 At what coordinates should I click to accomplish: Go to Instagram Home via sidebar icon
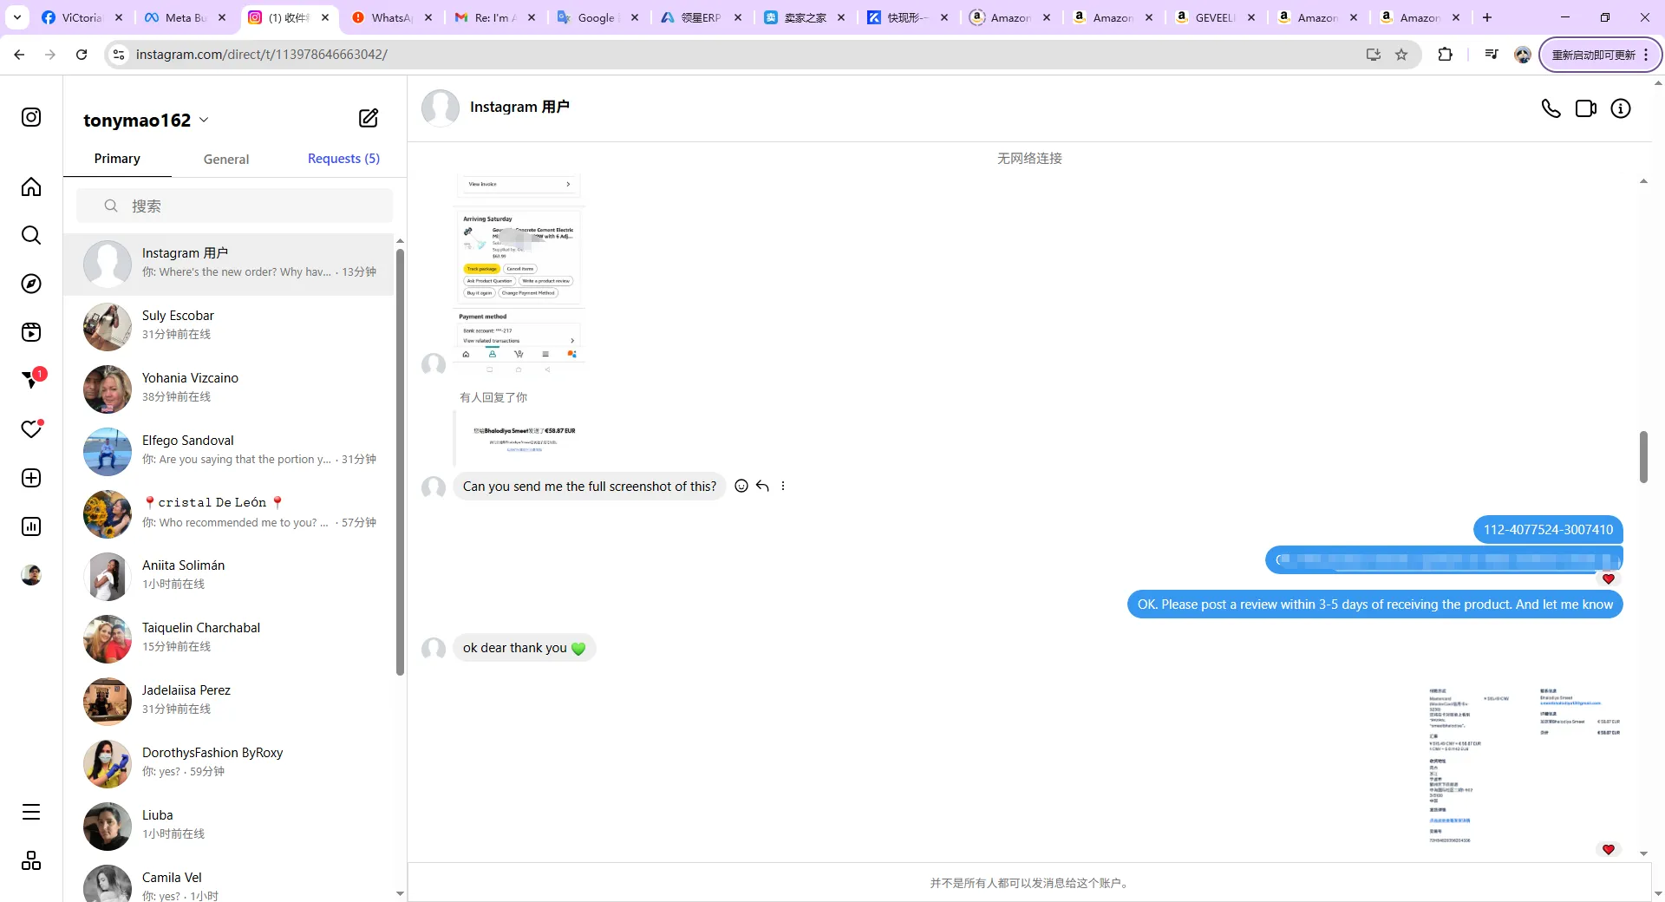tap(31, 186)
